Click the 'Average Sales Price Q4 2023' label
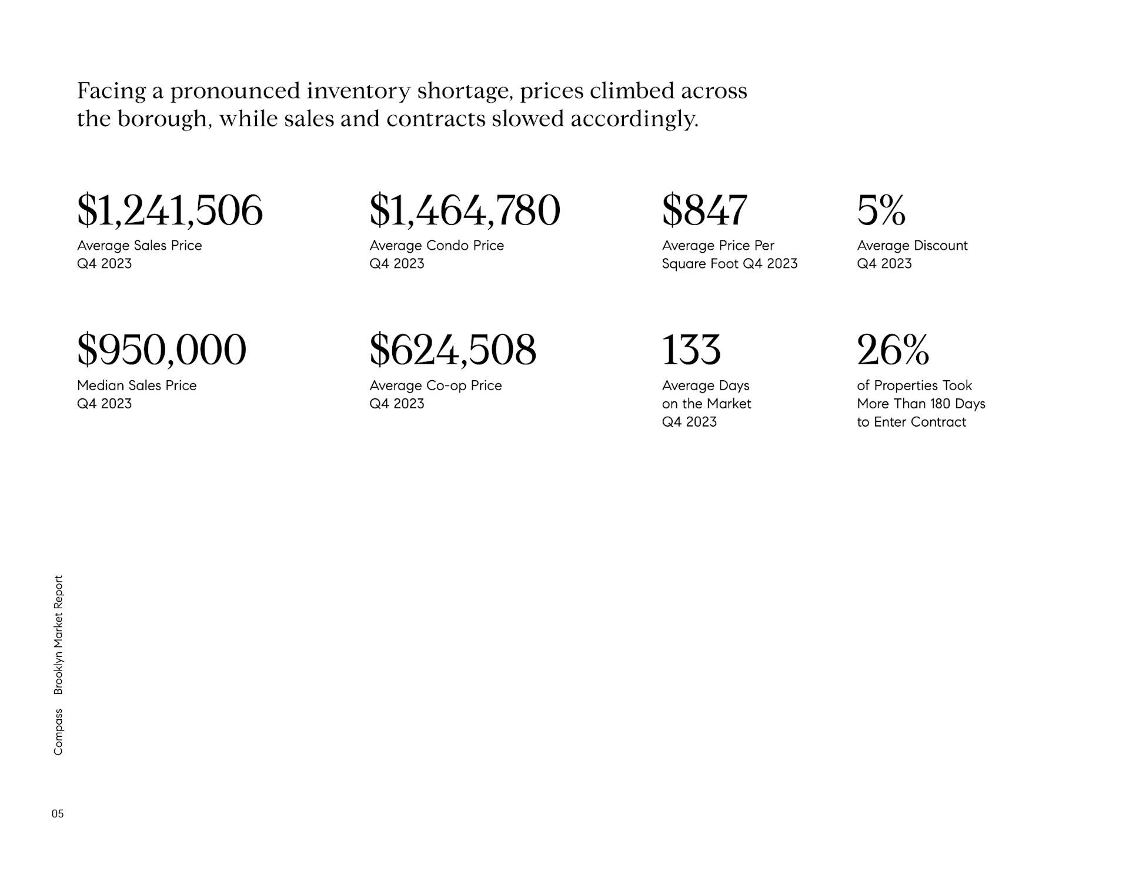 [x=139, y=254]
